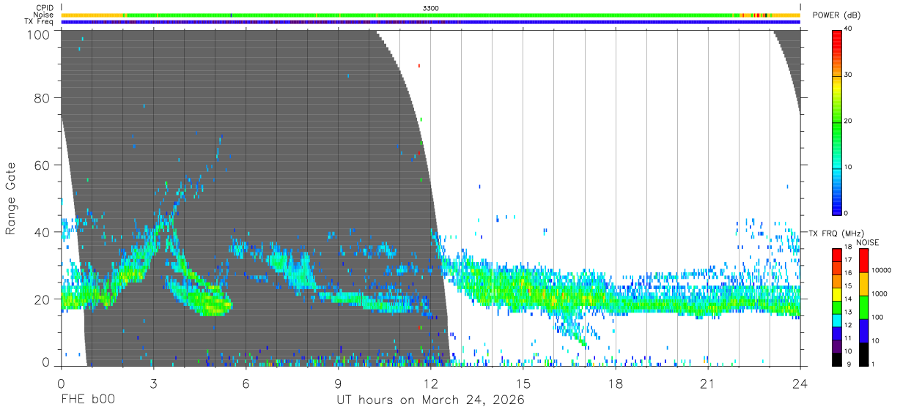The width and height of the screenshot is (900, 415).
Task: Click the range-time power scatter plot area
Action: (x=431, y=198)
